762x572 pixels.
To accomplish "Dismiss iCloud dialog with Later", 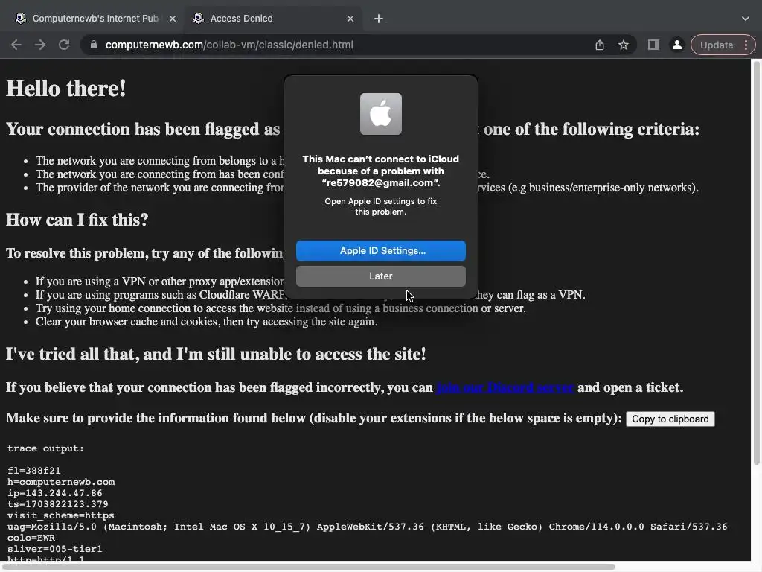I will 381,276.
